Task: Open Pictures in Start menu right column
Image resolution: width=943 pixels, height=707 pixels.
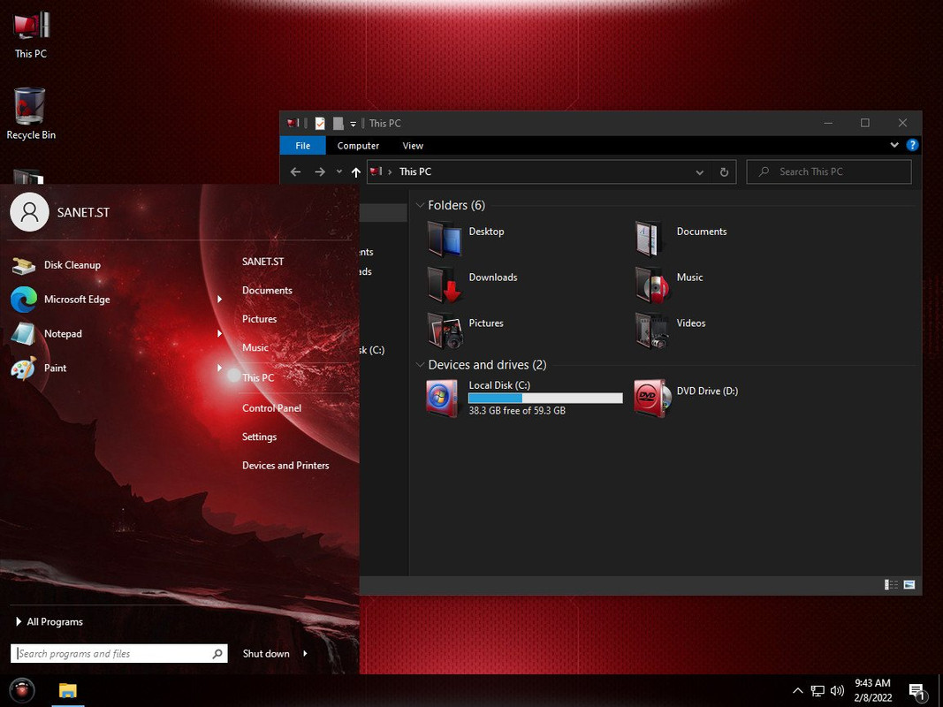Action: [x=259, y=319]
